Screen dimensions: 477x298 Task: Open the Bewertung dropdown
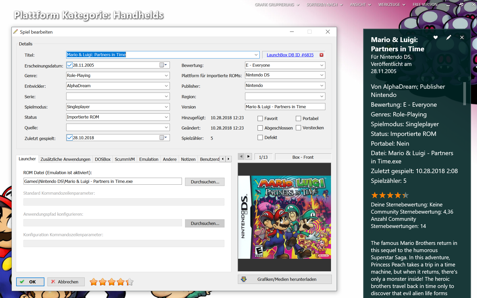pos(322,65)
